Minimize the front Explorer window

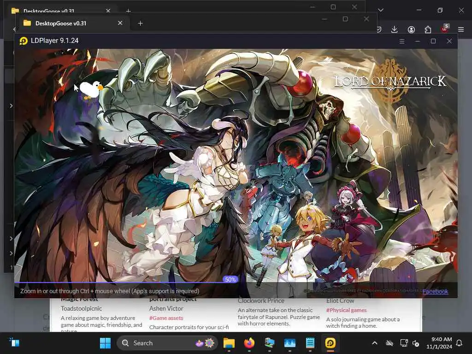click(324, 19)
